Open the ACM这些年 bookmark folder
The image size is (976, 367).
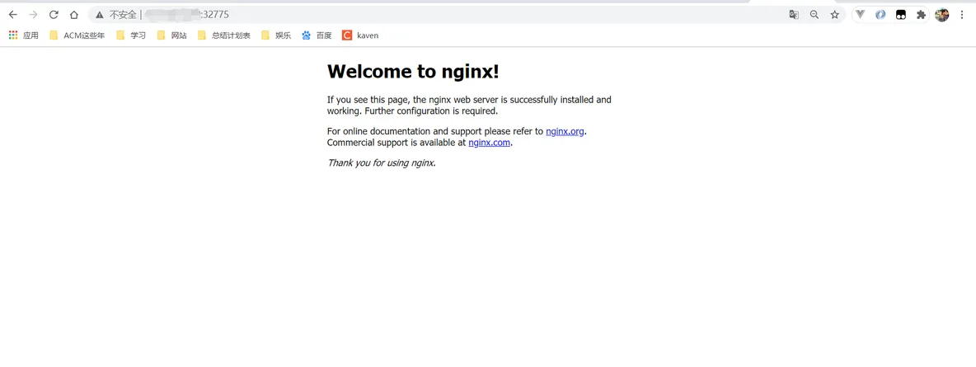click(x=77, y=35)
